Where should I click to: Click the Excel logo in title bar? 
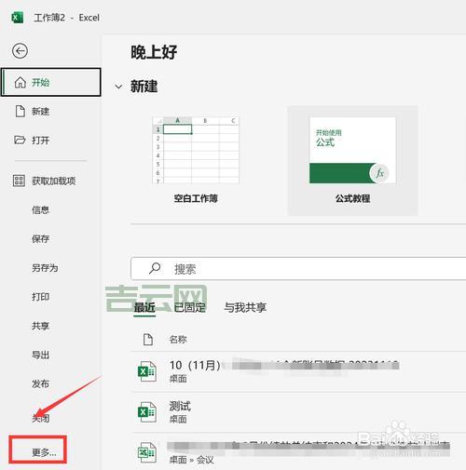tap(17, 18)
